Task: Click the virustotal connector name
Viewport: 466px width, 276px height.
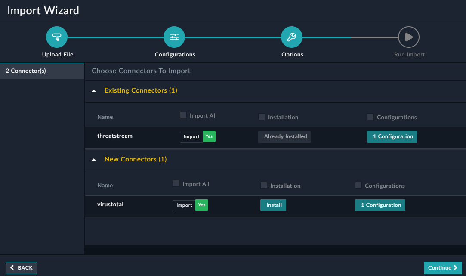Action: 110,205
